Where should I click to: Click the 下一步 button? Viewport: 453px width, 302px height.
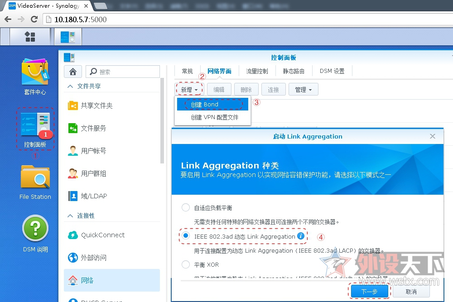370,292
